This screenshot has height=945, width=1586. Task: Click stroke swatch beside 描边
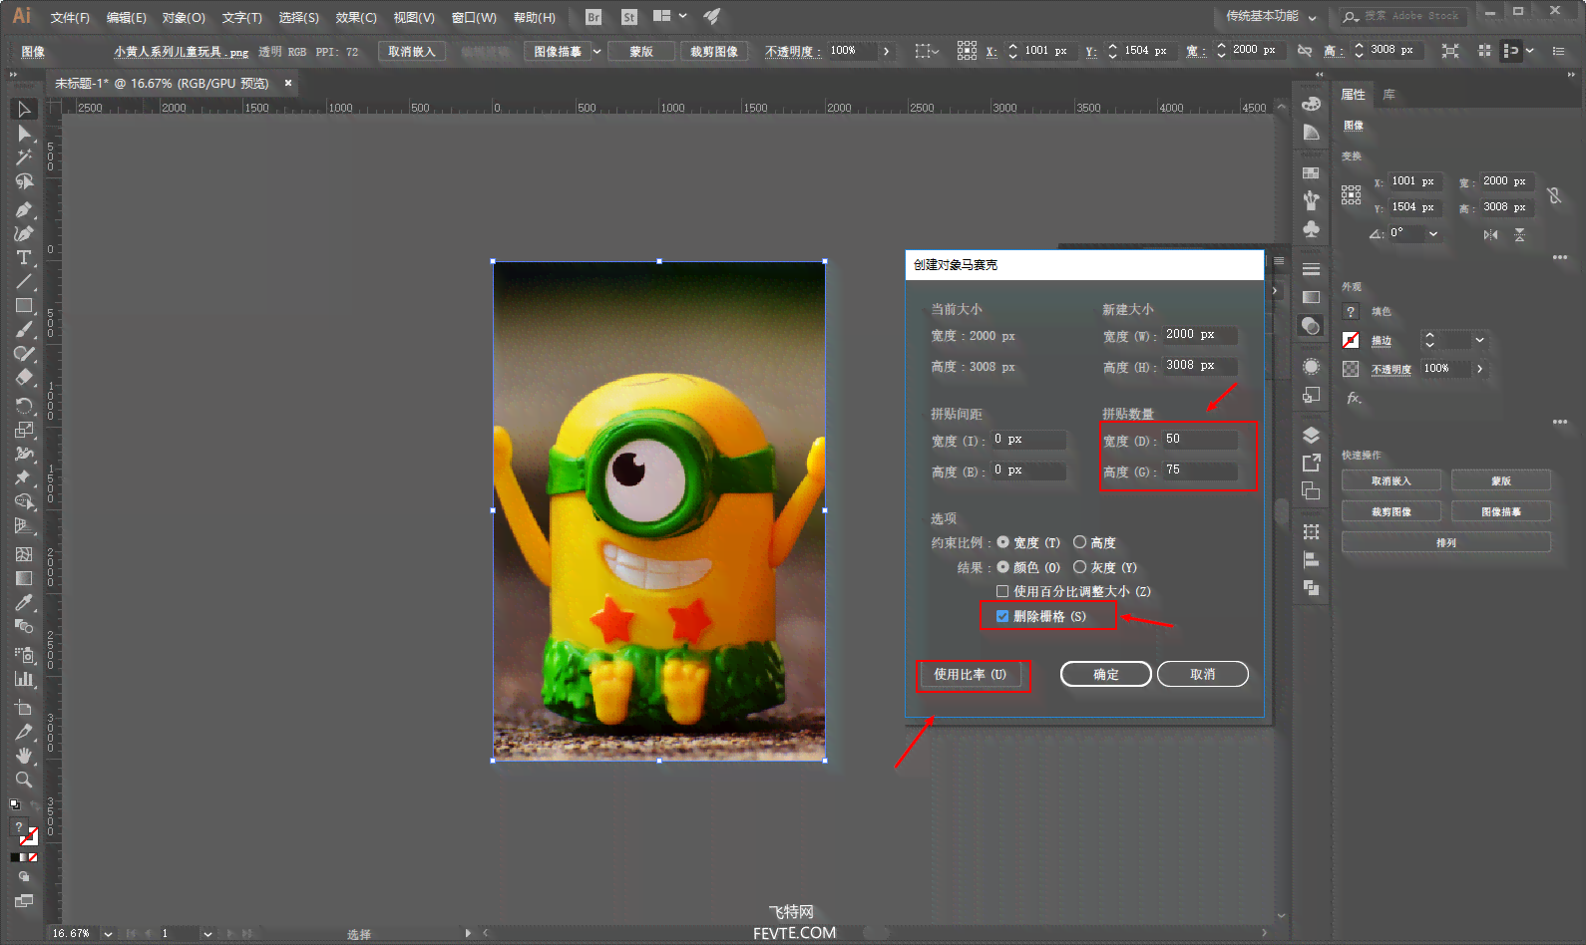[1351, 340]
